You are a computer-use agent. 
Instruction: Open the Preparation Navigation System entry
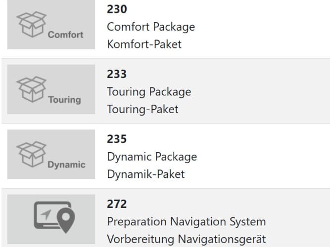click(x=186, y=221)
